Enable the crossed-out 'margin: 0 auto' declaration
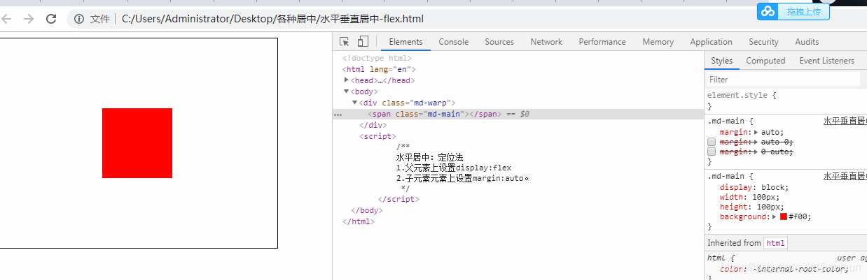867x280 pixels. (x=712, y=152)
